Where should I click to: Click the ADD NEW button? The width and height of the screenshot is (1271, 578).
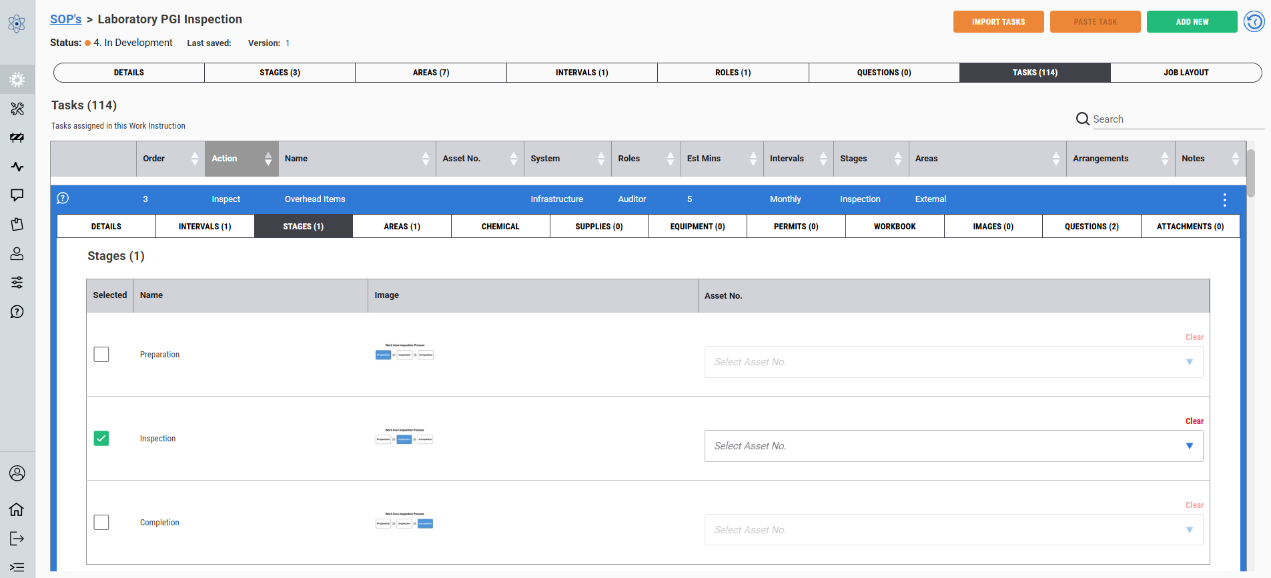[x=1192, y=22]
